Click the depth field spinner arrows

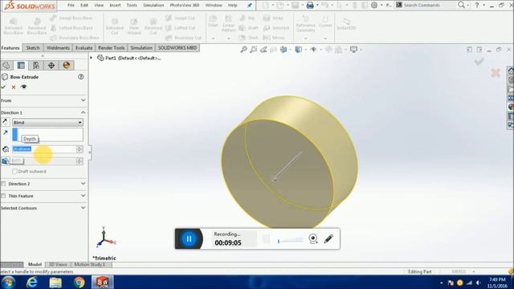[80, 149]
